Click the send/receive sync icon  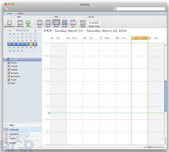pyautogui.click(x=6, y=9)
